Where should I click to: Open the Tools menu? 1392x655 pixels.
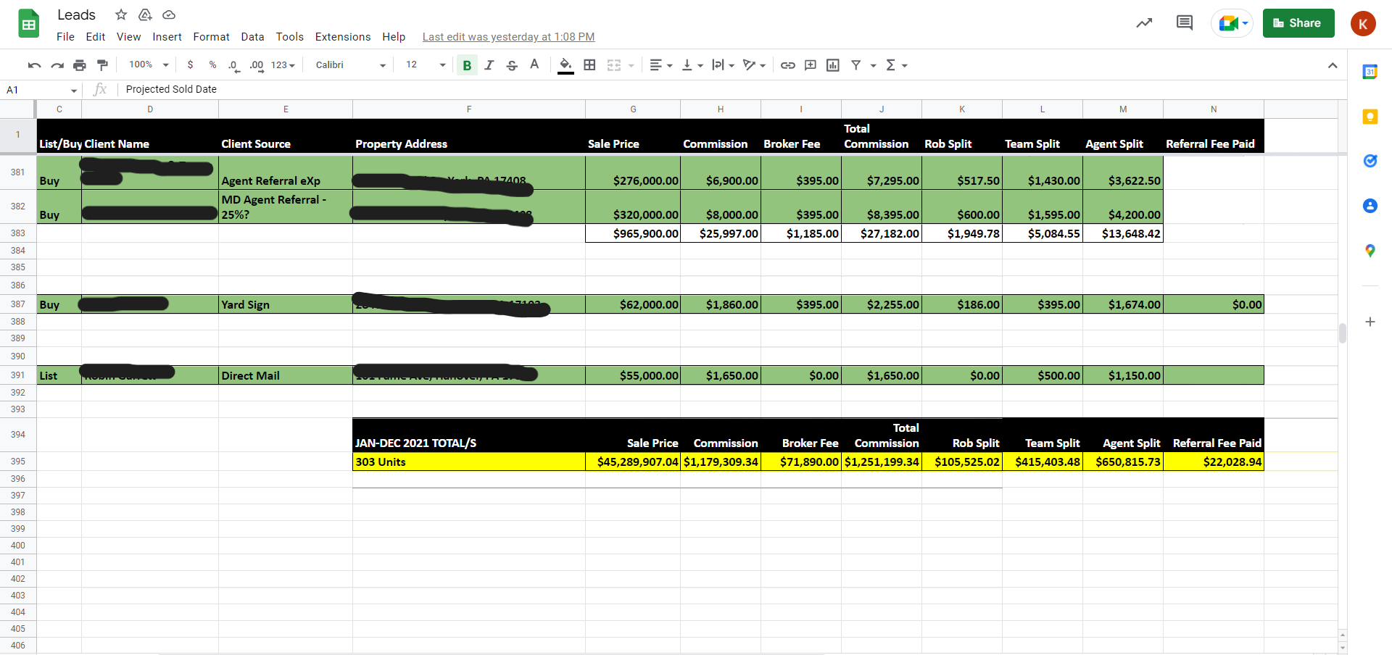[x=289, y=37]
